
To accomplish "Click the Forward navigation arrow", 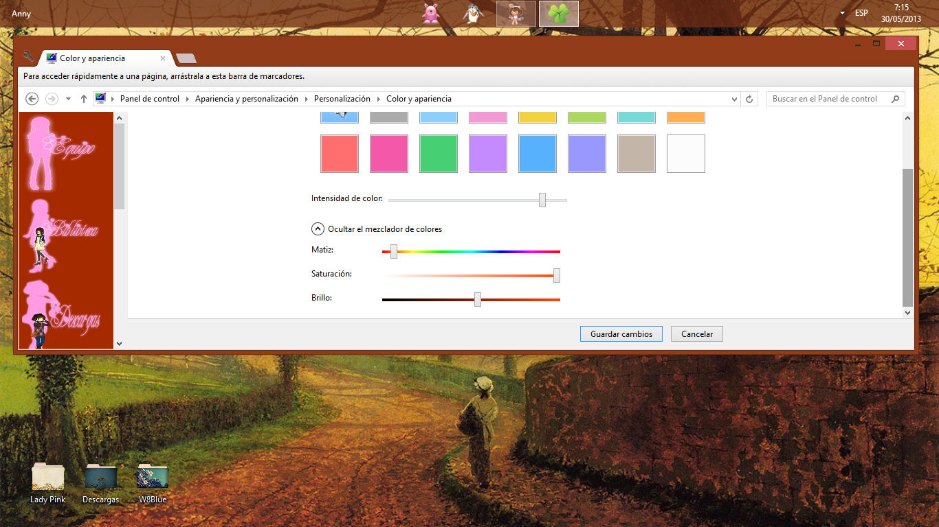I will [52, 99].
